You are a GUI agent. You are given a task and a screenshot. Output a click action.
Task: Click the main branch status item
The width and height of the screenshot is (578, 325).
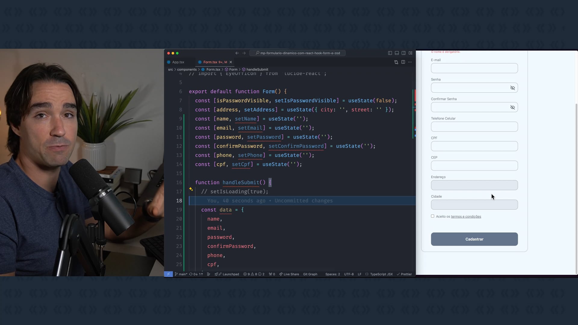[x=181, y=274]
